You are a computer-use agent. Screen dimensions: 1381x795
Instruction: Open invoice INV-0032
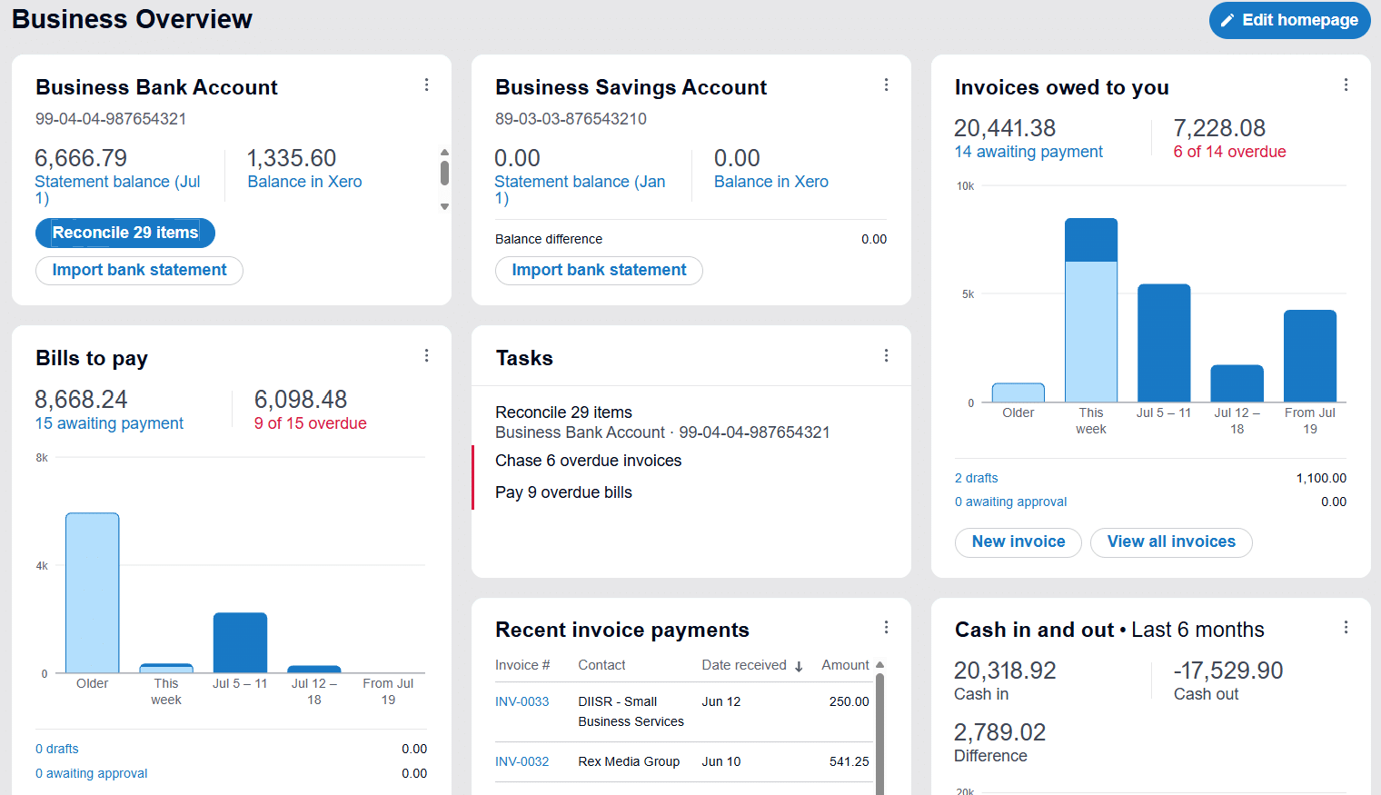tap(522, 761)
